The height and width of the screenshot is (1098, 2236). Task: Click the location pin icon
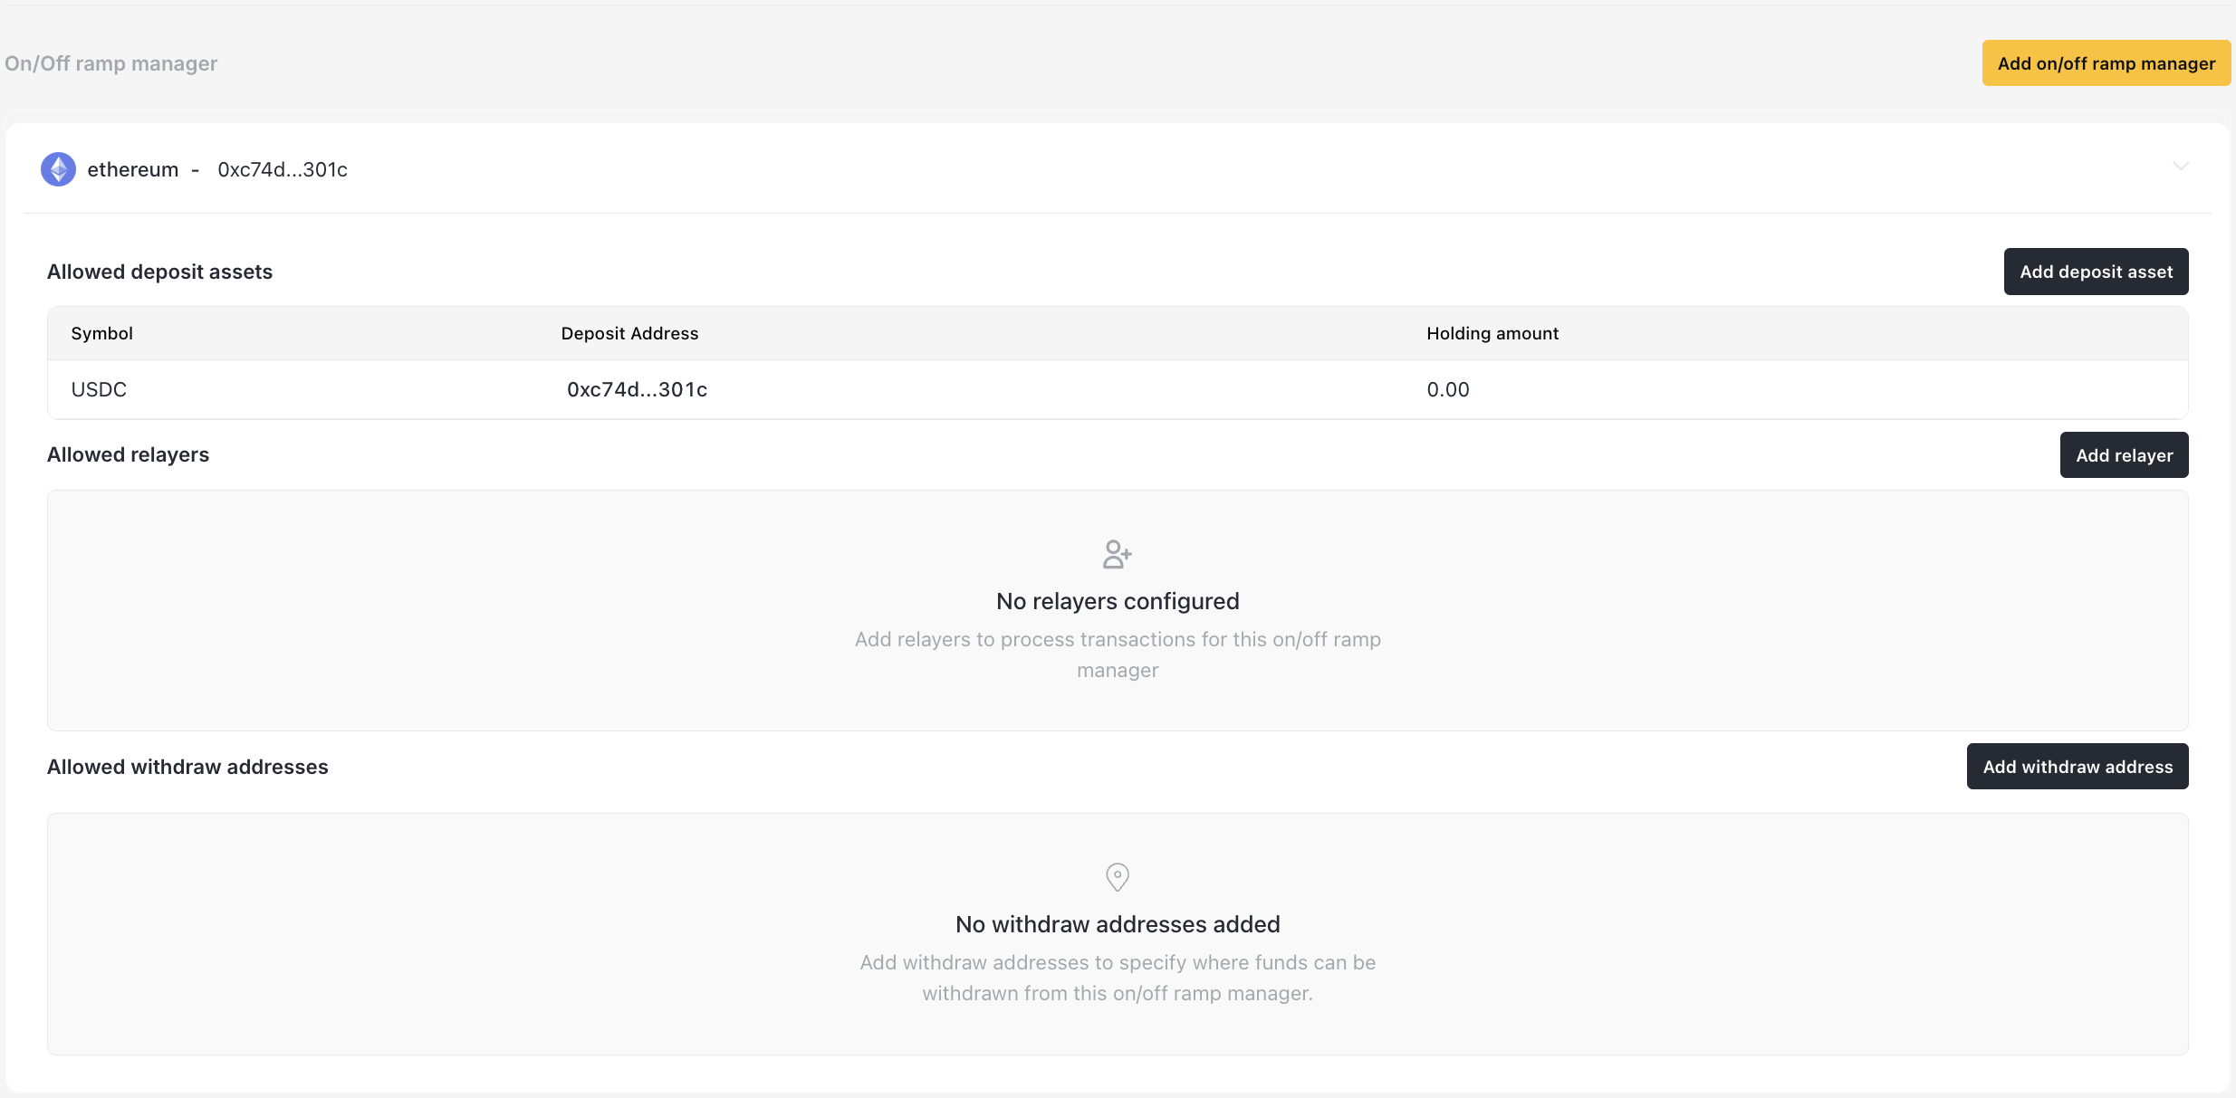(x=1117, y=876)
